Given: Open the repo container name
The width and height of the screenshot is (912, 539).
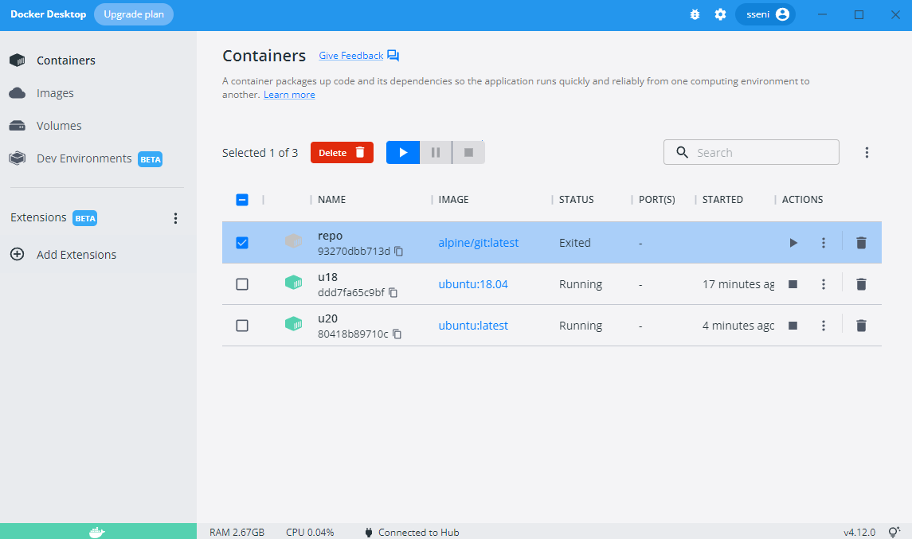Looking at the screenshot, I should [330, 236].
